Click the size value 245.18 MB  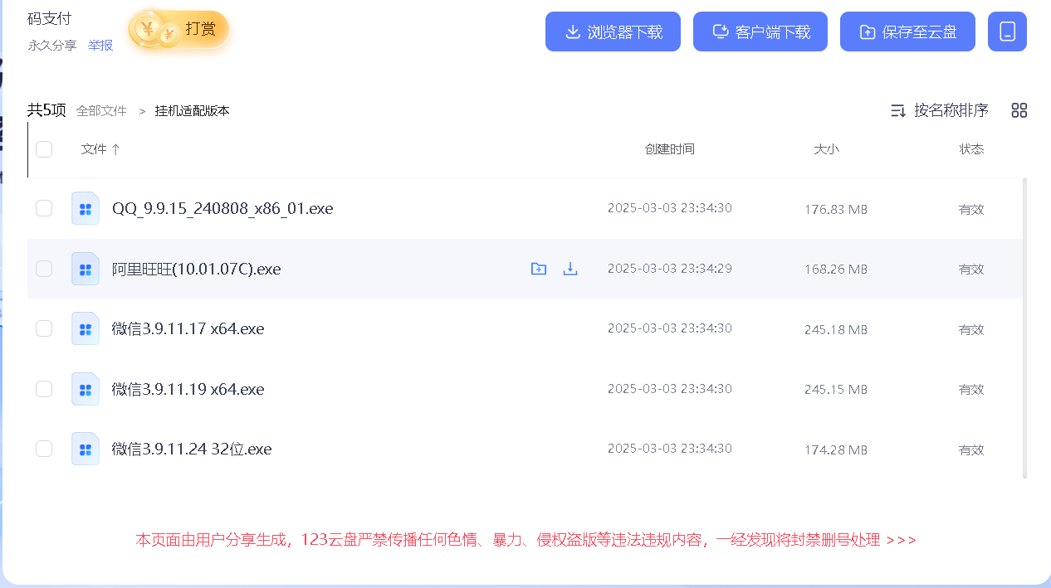click(x=836, y=329)
